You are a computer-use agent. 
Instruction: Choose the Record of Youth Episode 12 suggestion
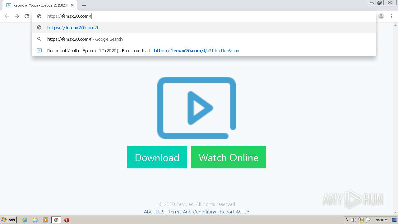click(x=204, y=50)
